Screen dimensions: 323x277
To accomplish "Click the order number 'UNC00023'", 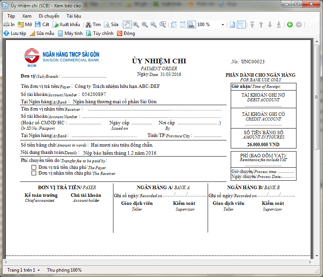I will click(253, 62).
